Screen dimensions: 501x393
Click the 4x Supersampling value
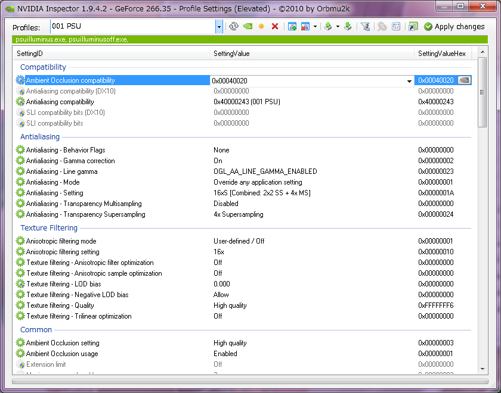[239, 214]
